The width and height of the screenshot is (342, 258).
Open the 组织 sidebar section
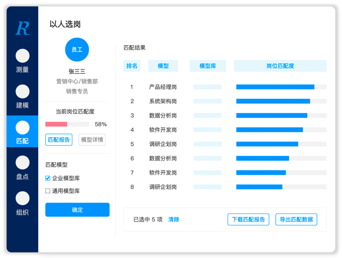[22, 203]
